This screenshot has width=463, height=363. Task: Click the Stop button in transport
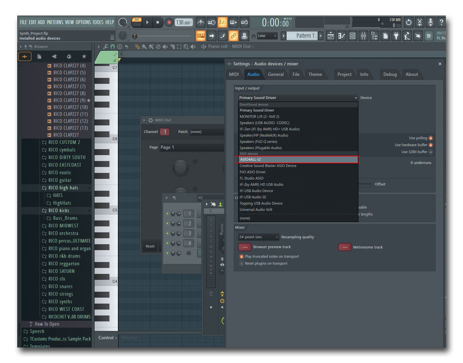pyautogui.click(x=158, y=22)
